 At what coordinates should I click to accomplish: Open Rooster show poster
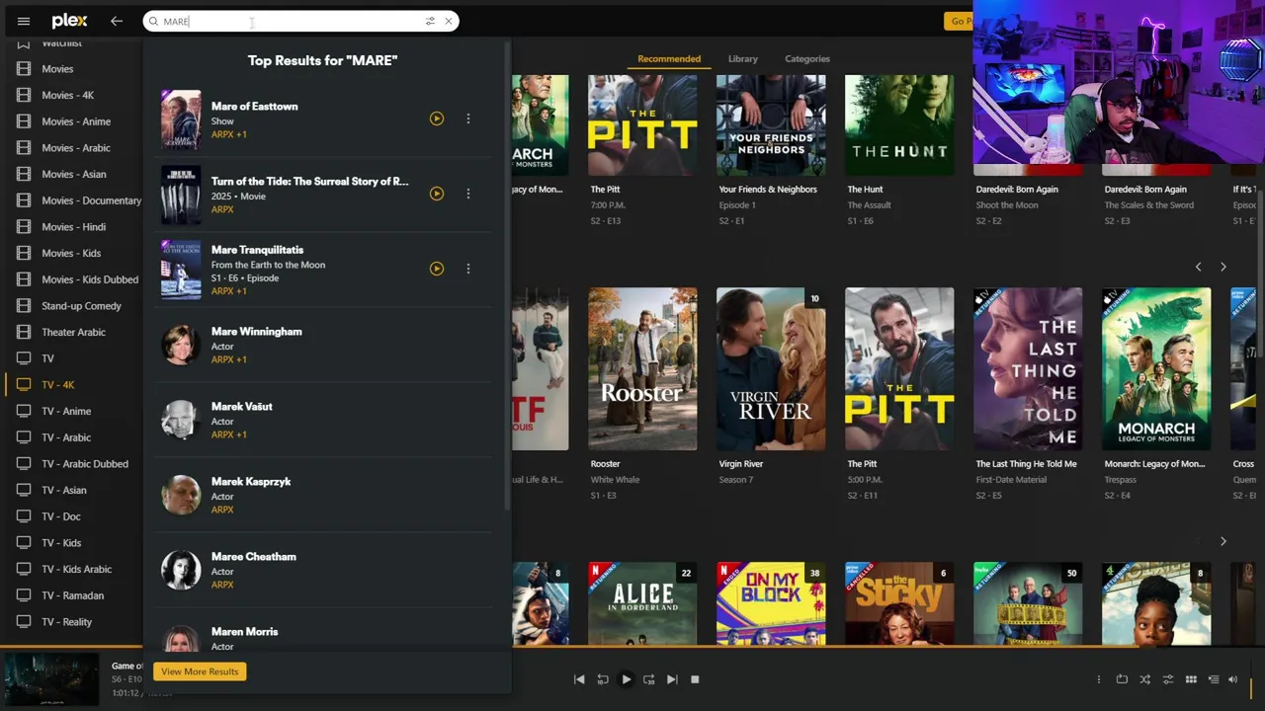(x=642, y=369)
